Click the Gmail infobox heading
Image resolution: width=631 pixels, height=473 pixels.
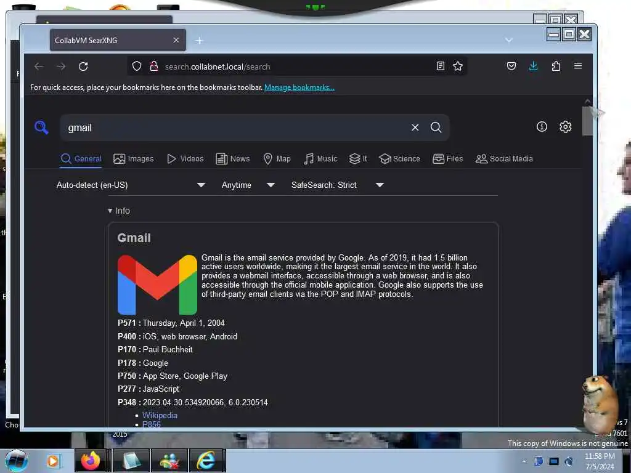[134, 238]
